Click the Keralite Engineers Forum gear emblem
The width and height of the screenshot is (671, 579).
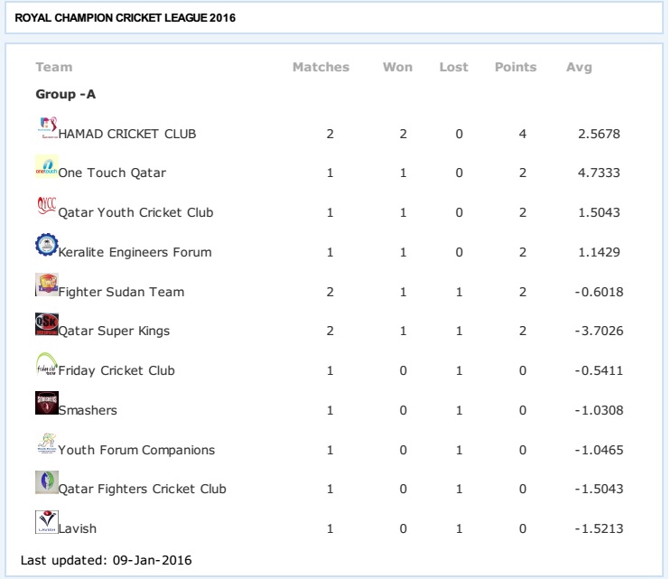[x=47, y=245]
